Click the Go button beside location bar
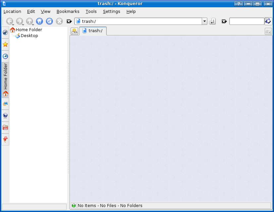This screenshot has width=274, height=212. point(212,21)
